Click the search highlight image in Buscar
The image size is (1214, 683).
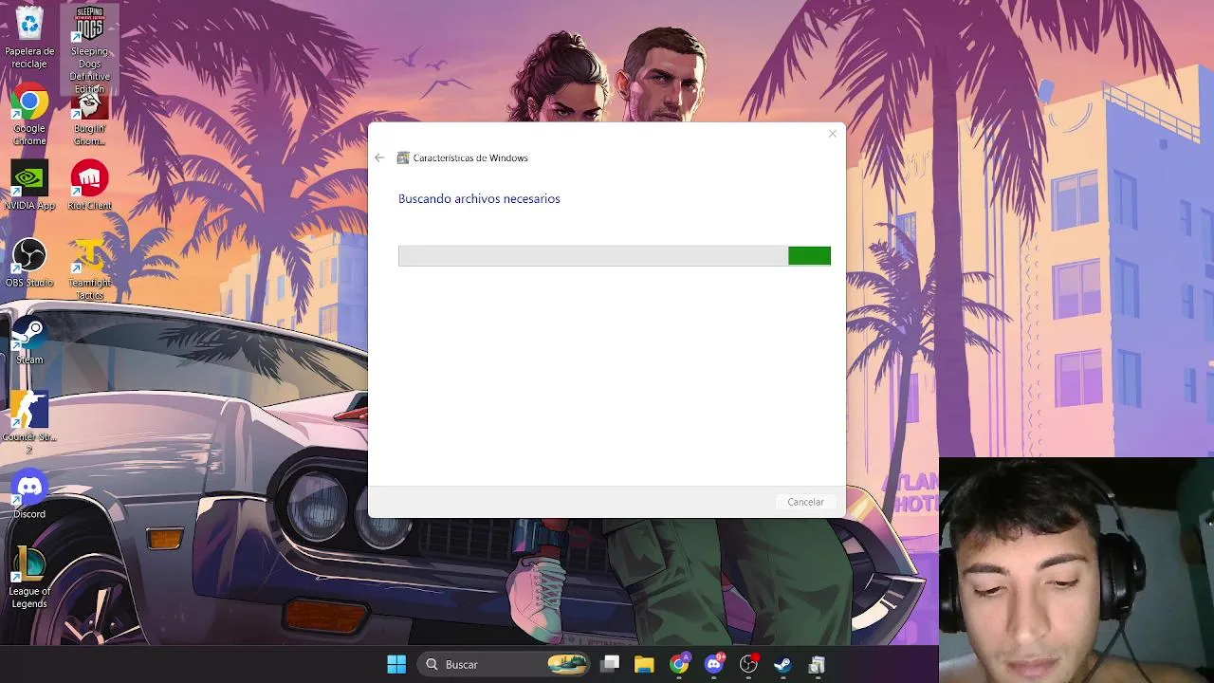[567, 664]
